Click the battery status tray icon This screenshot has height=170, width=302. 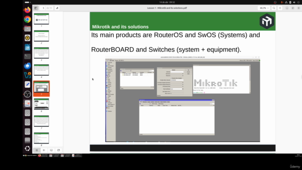click(x=290, y=2)
